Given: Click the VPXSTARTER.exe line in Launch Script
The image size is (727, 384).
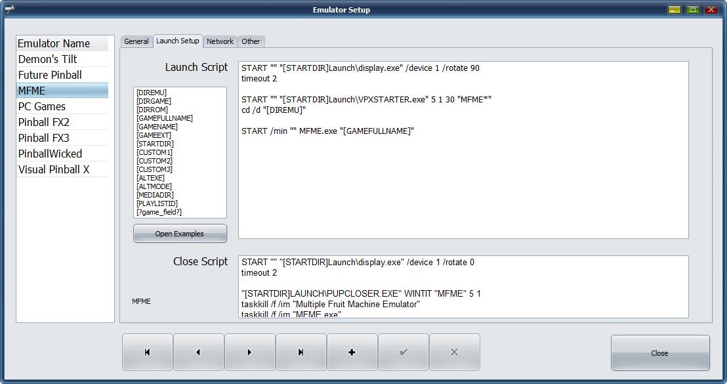Looking at the screenshot, I should tap(366, 99).
